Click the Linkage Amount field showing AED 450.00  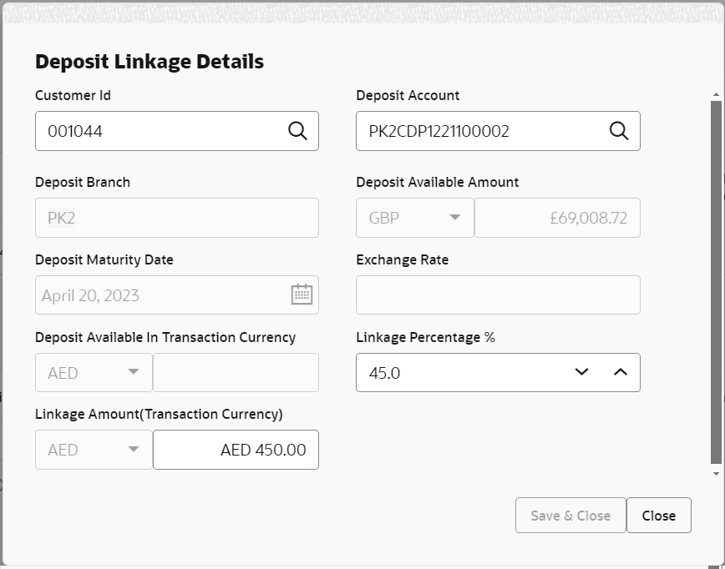tap(236, 450)
